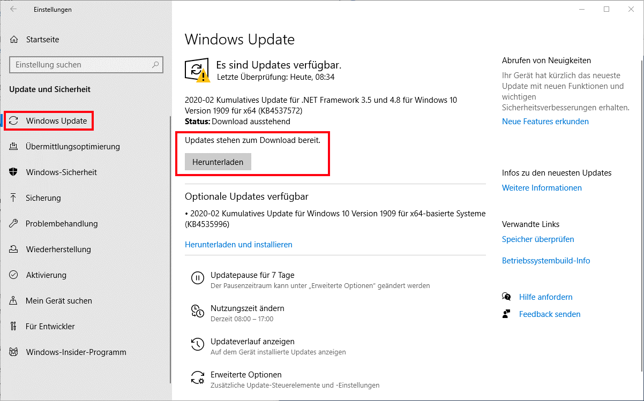Close the Einstellungen window

pyautogui.click(x=631, y=9)
